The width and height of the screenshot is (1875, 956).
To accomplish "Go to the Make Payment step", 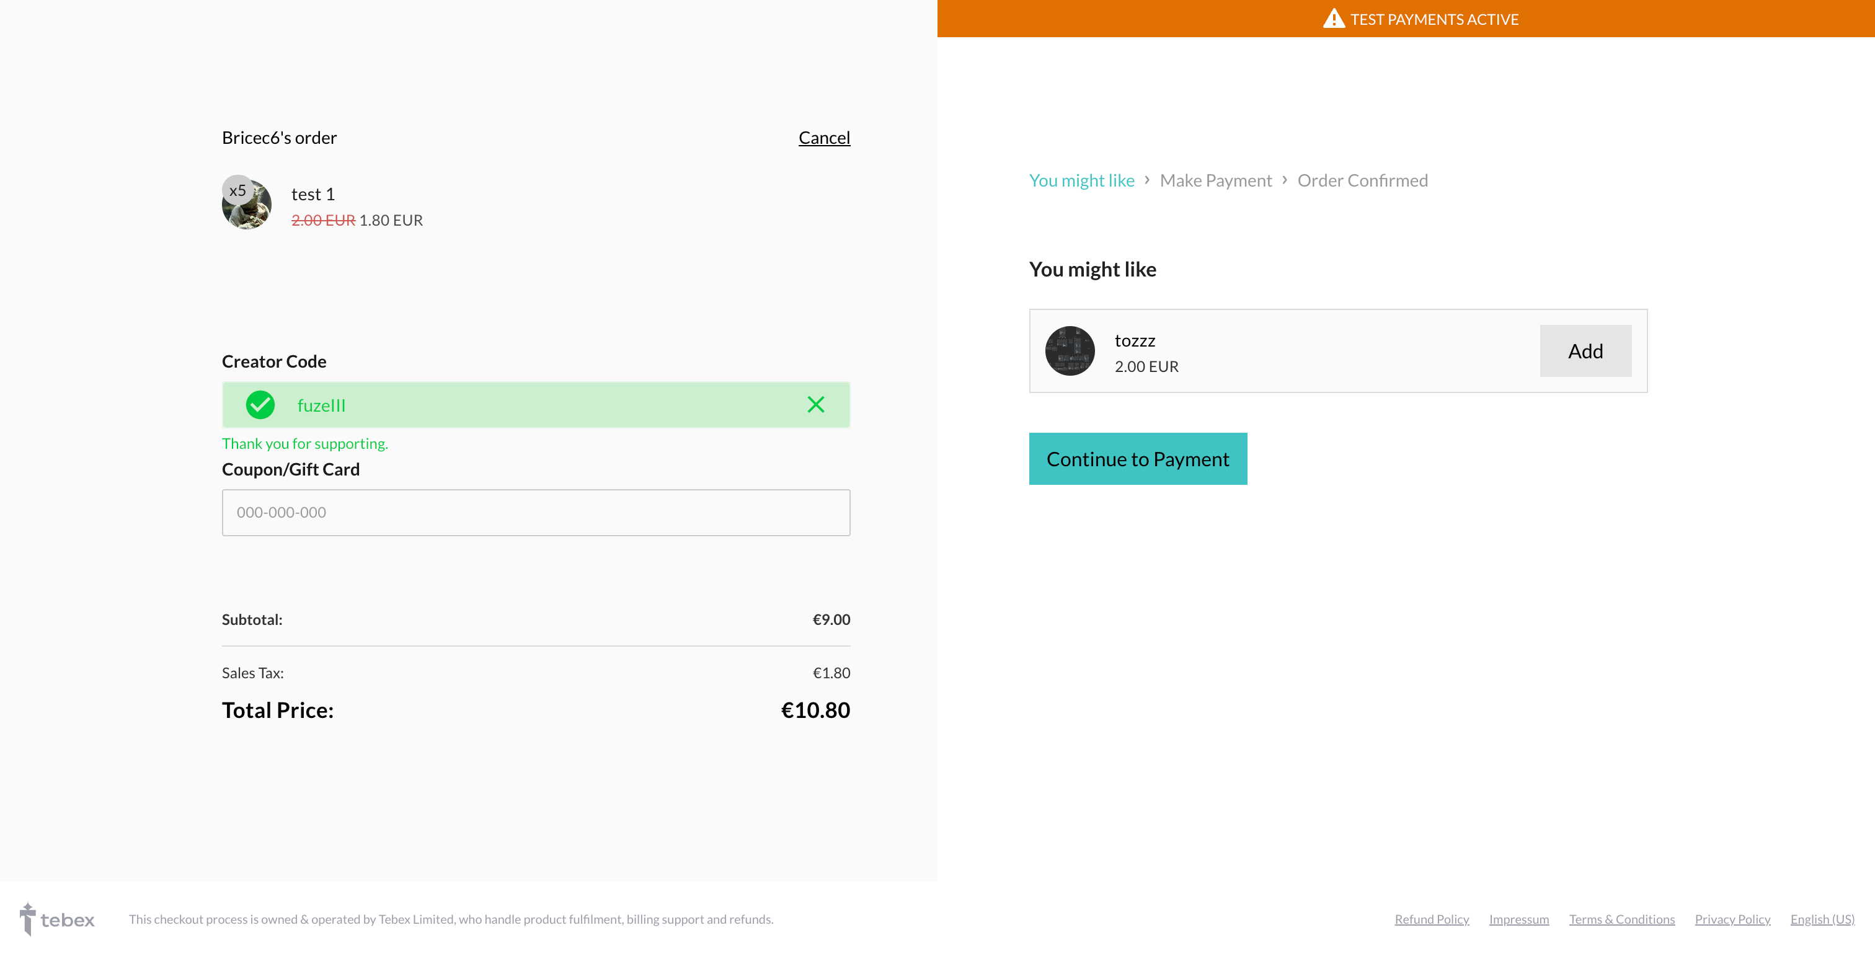I will 1215,180.
